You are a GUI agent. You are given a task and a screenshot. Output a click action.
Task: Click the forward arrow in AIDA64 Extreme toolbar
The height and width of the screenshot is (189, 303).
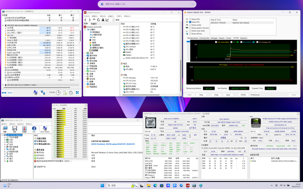(x=90, y=20)
